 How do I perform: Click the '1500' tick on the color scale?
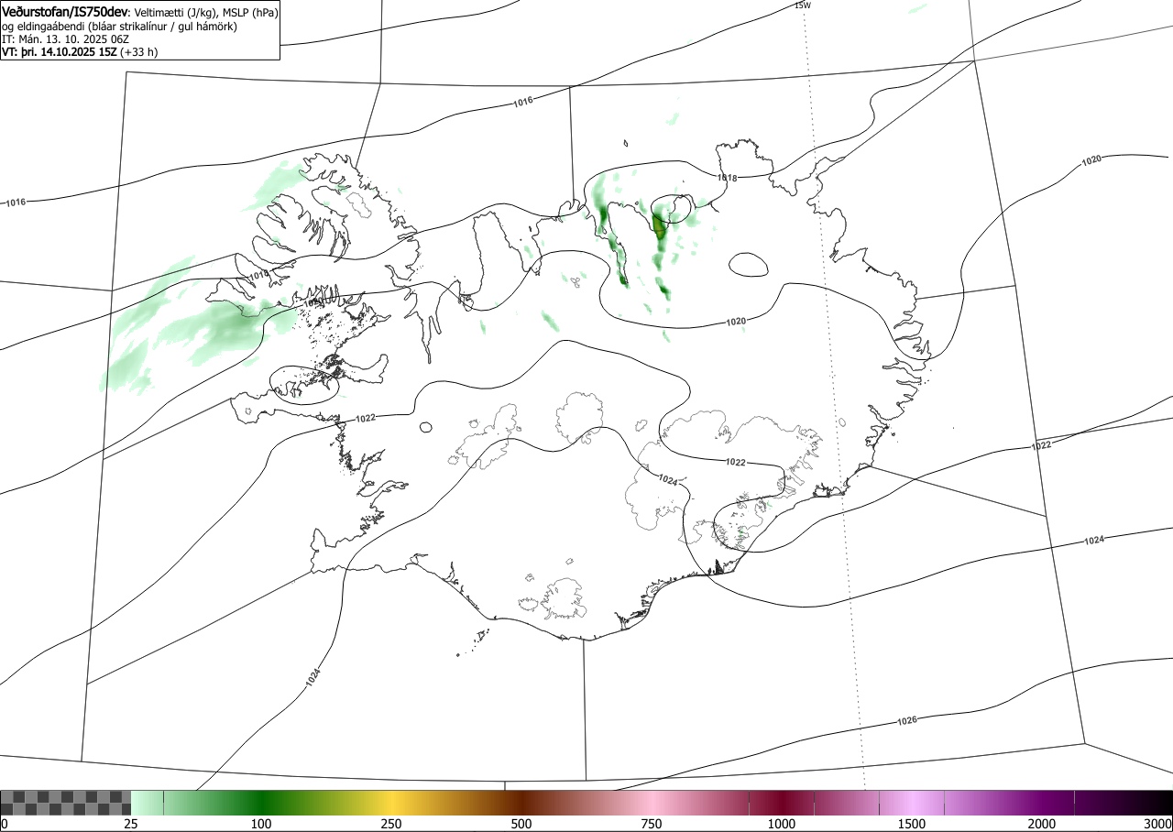click(912, 824)
